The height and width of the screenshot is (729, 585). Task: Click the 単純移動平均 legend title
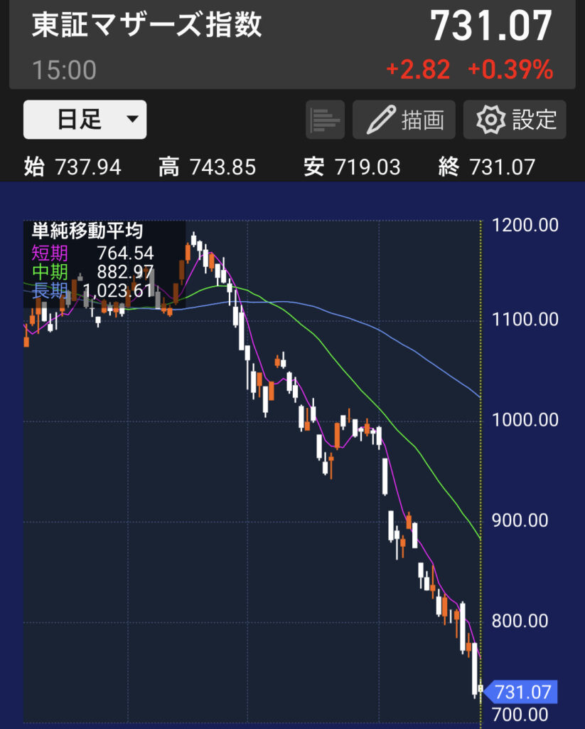point(87,231)
